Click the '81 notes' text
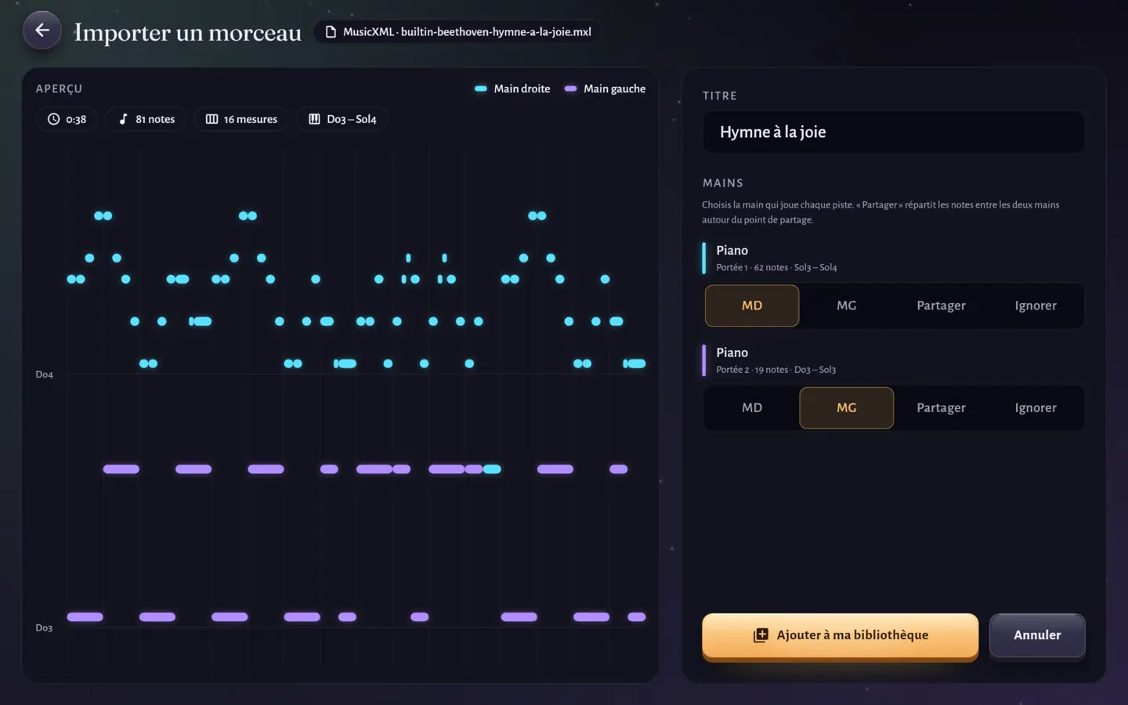Viewport: 1128px width, 705px height. pyautogui.click(x=155, y=119)
